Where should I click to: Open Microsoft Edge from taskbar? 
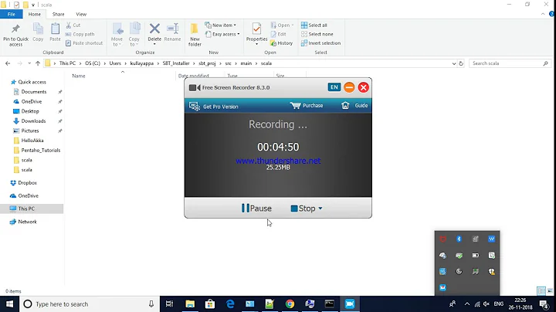[x=230, y=304]
